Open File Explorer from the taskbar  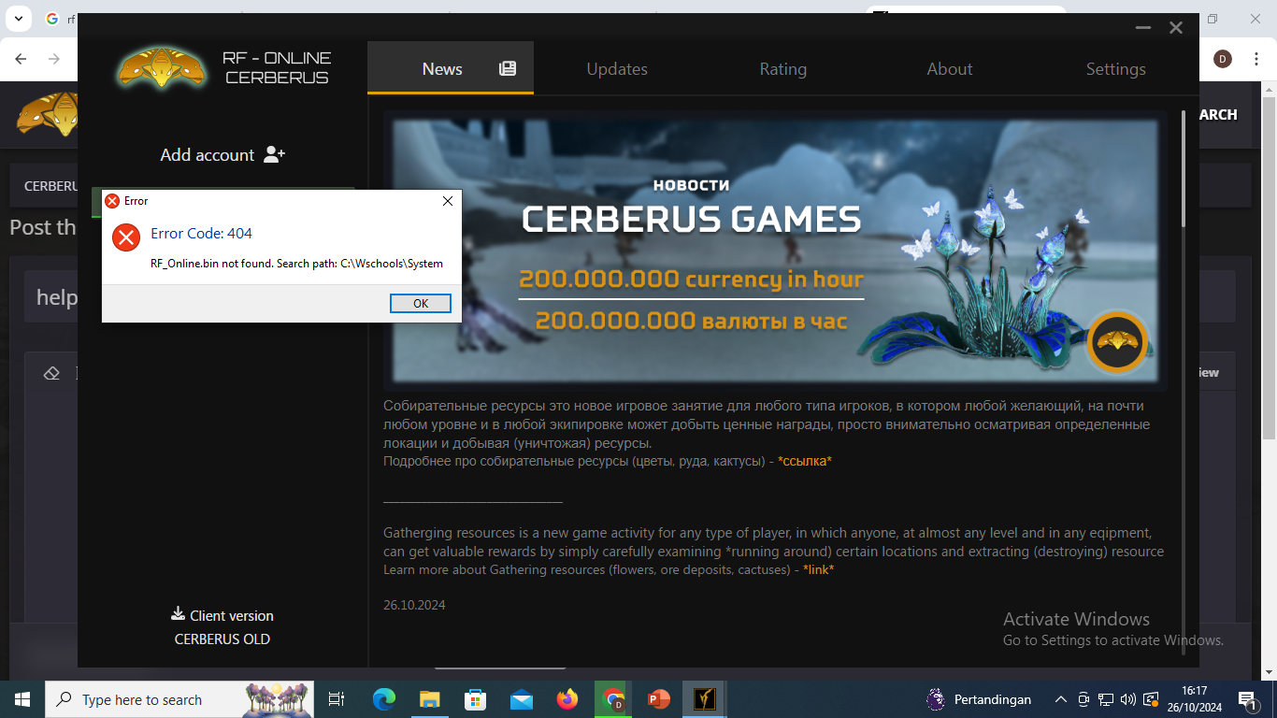point(430,699)
